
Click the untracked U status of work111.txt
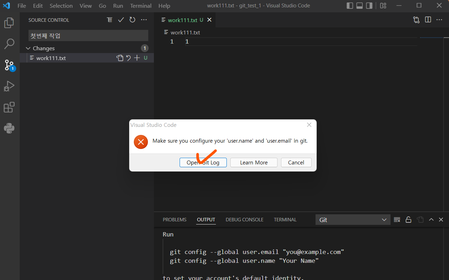coord(145,58)
